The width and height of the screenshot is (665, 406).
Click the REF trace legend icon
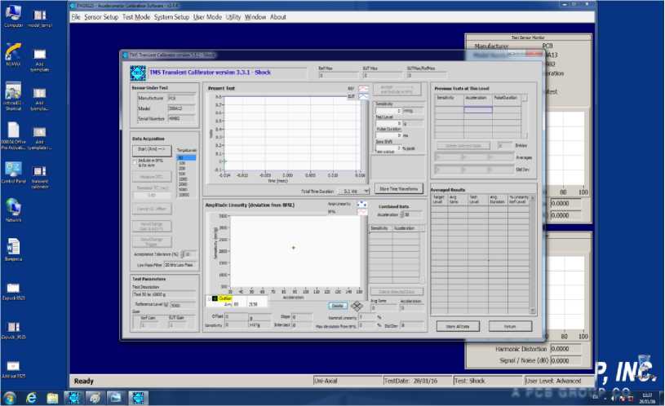pyautogui.click(x=363, y=87)
